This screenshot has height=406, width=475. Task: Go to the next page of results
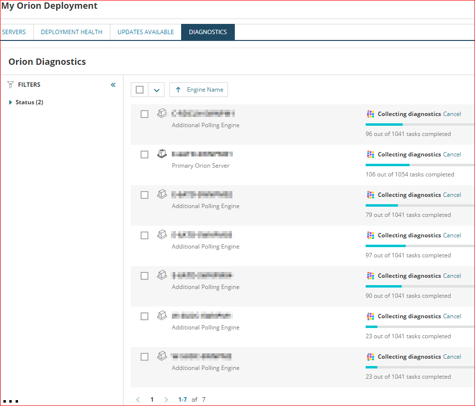(166, 399)
